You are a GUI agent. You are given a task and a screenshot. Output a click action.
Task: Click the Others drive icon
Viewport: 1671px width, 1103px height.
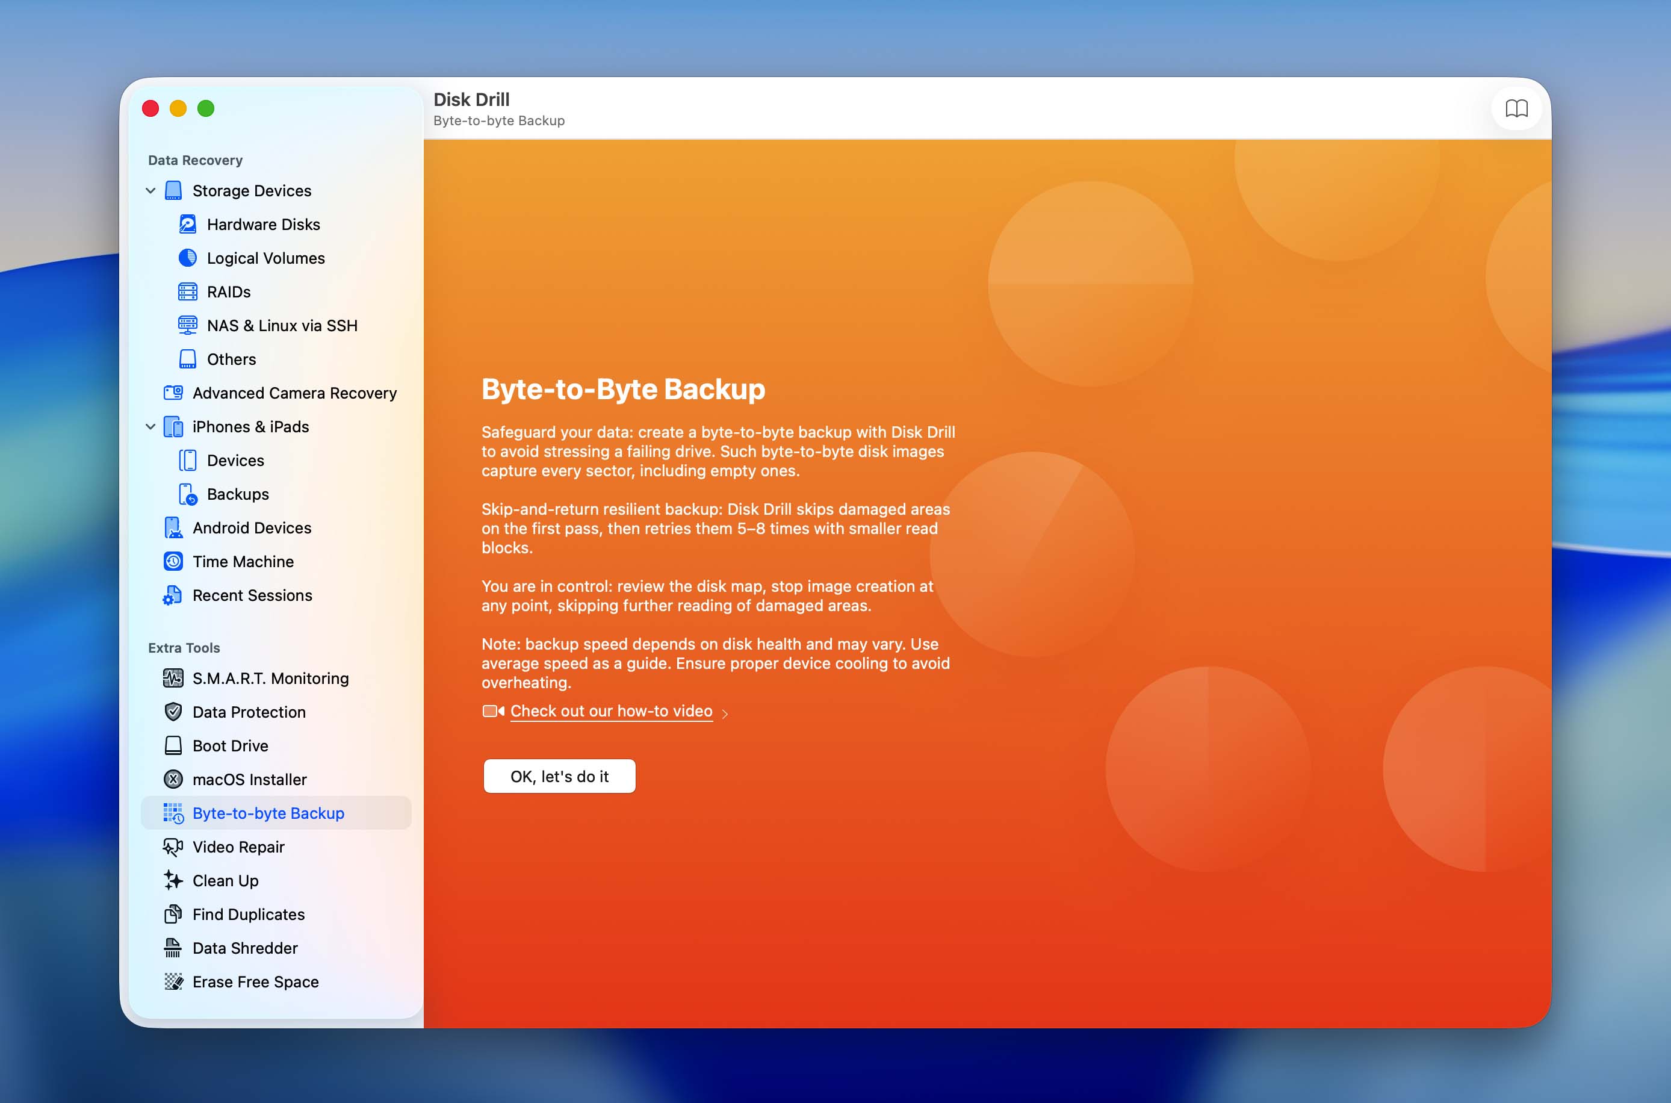tap(188, 359)
